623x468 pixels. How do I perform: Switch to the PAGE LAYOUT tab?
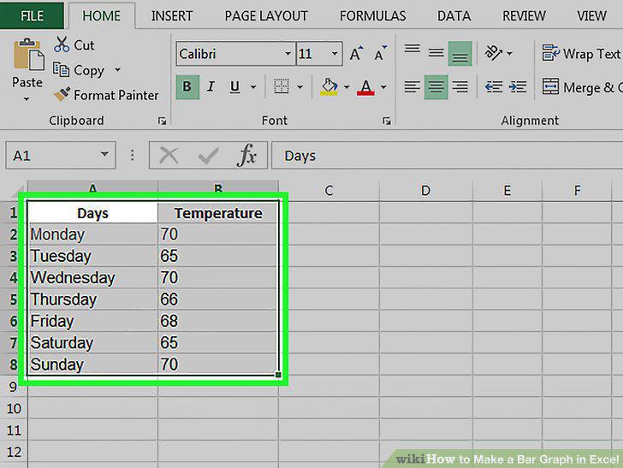pyautogui.click(x=266, y=15)
